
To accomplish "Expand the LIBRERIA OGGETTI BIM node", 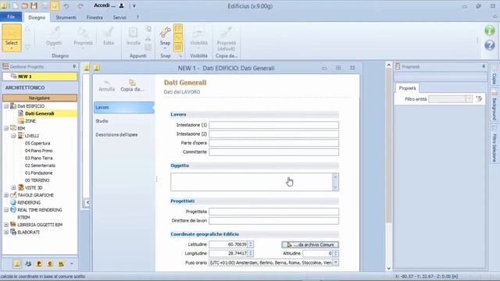I will coord(6,225).
